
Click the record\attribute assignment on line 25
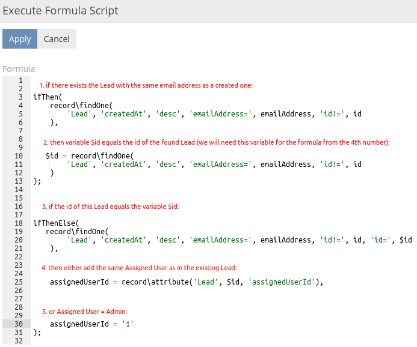coord(187,282)
